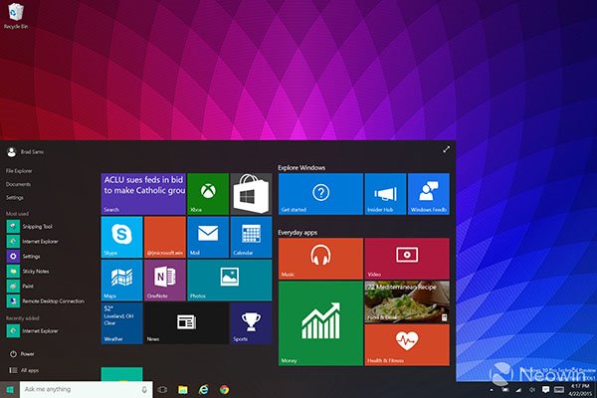Open Settings link below Documents
Viewport: 597px width, 398px height.
pos(15,198)
